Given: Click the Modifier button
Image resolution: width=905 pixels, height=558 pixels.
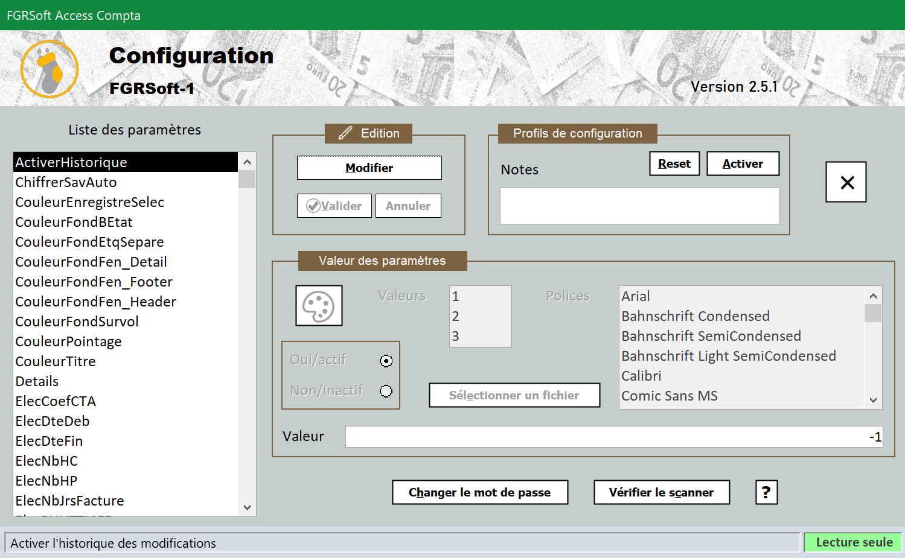Looking at the screenshot, I should pos(369,168).
